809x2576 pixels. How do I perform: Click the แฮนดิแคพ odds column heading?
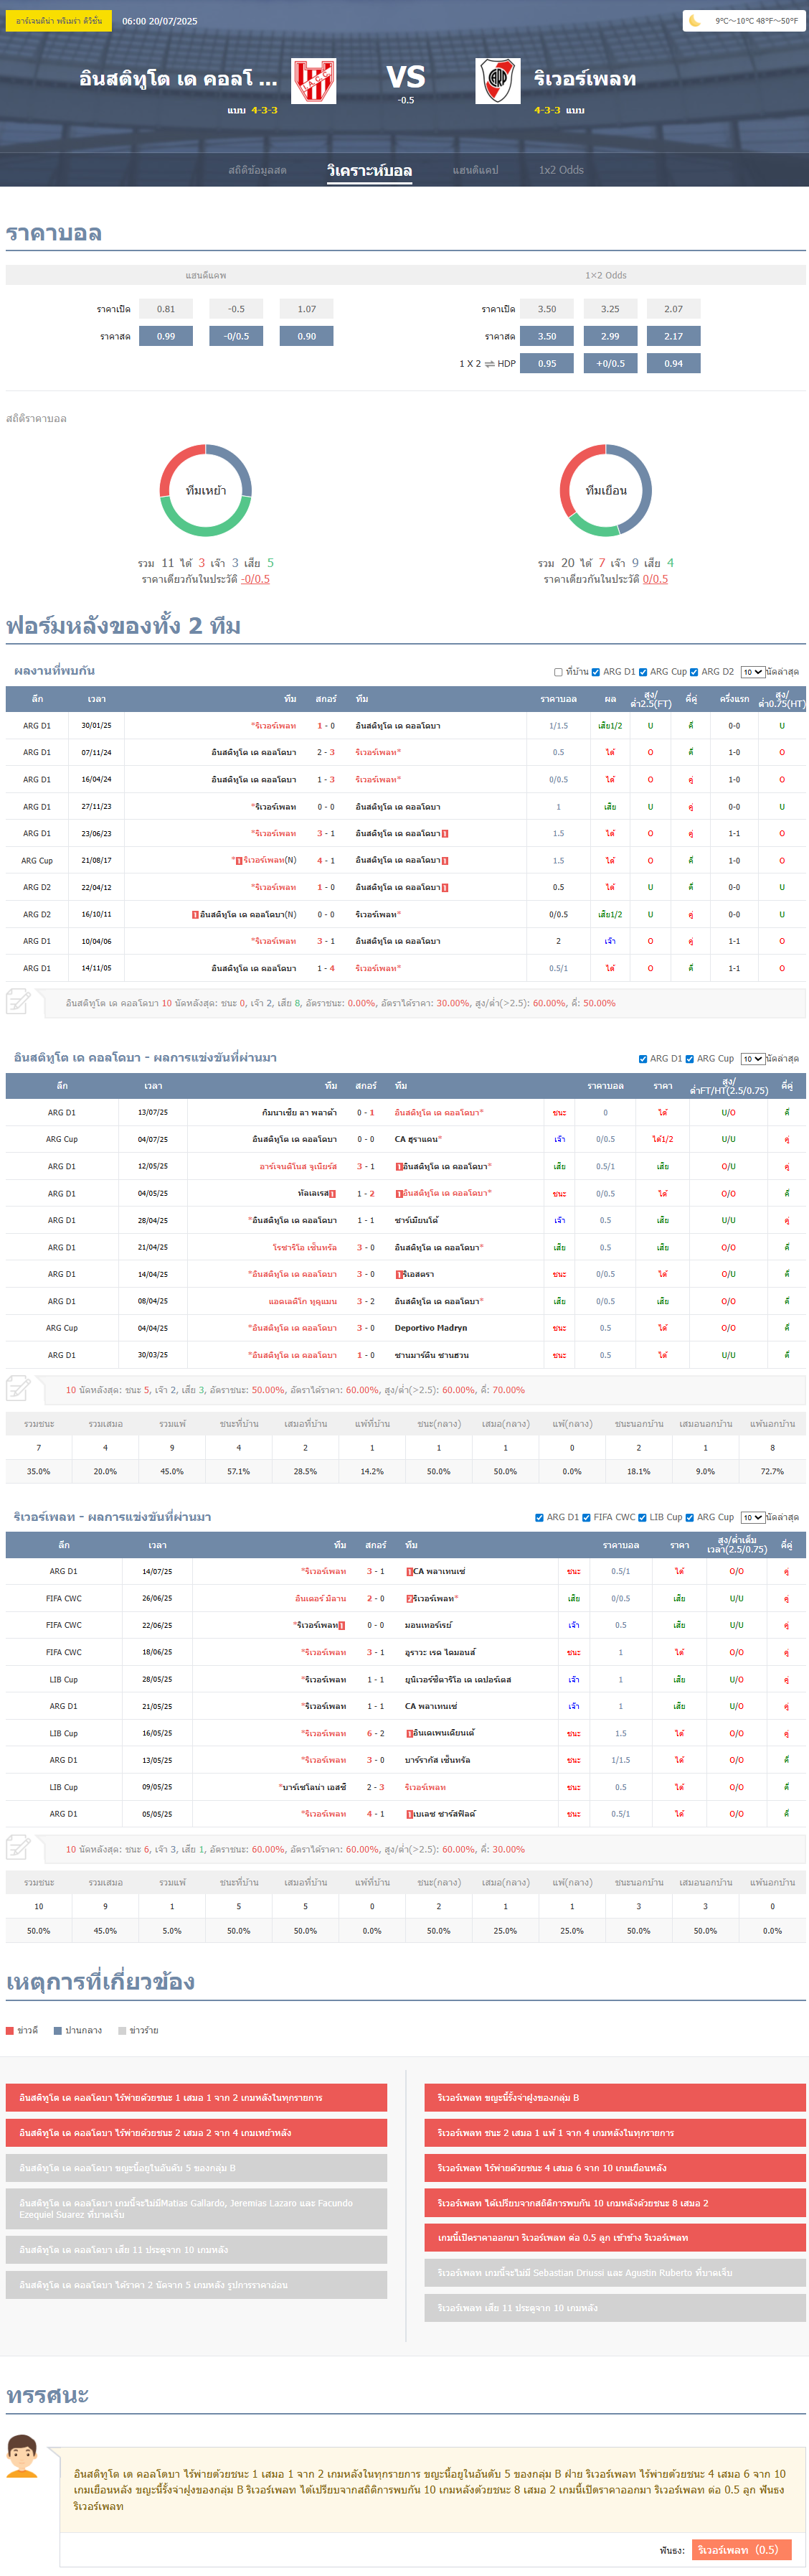pos(206,275)
